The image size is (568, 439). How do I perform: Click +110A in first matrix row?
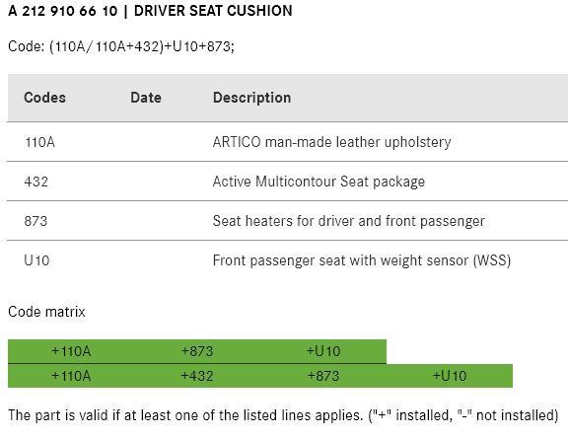click(71, 351)
